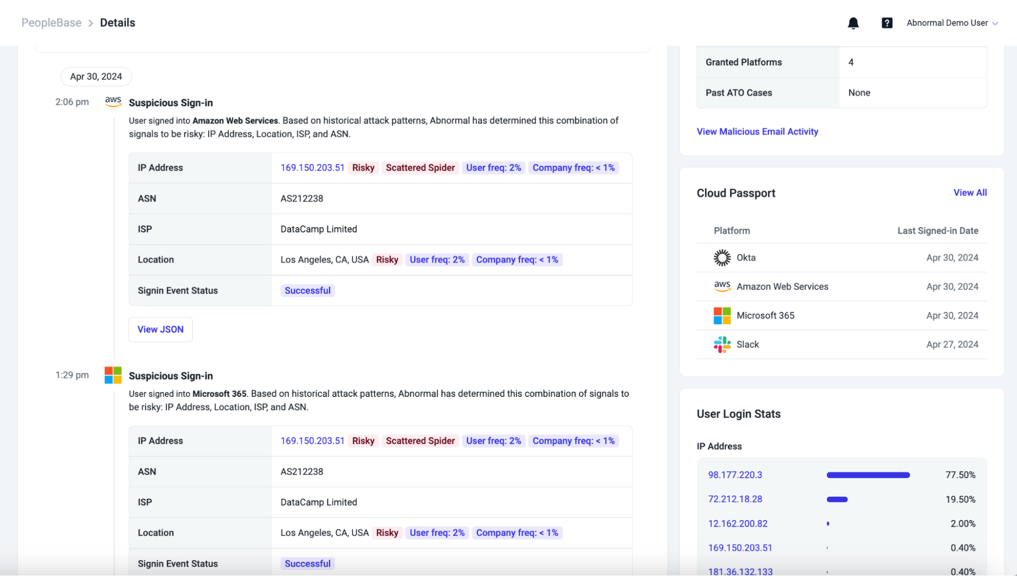
Task: Open 98.177.220.3 in User Login Stats
Action: pos(735,475)
